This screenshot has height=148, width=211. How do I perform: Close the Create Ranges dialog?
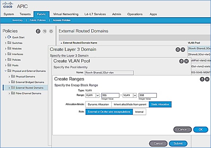click(207, 79)
